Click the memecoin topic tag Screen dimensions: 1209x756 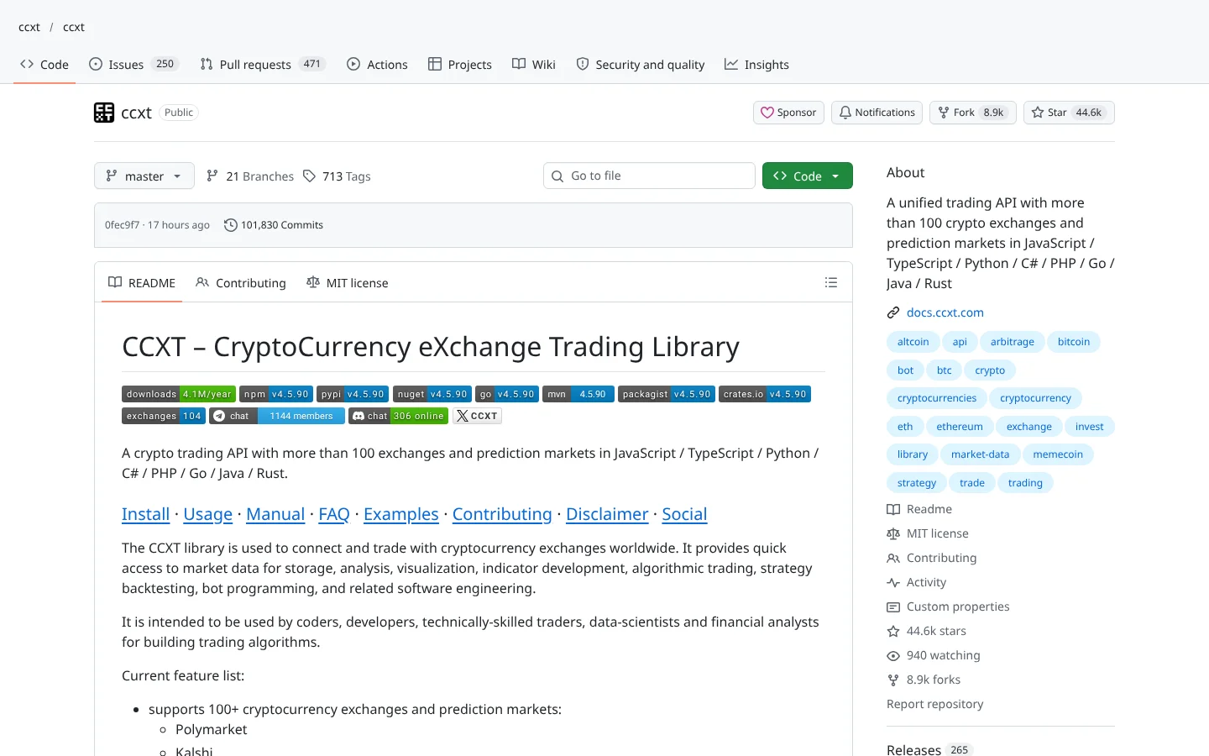pyautogui.click(x=1058, y=454)
